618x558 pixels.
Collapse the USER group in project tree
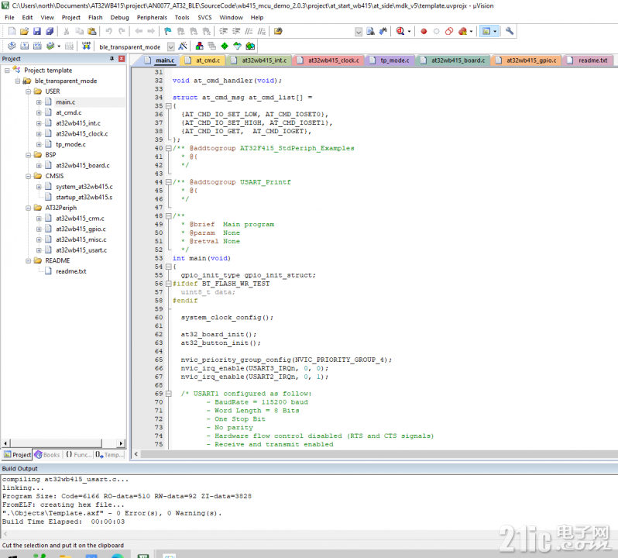coord(29,91)
